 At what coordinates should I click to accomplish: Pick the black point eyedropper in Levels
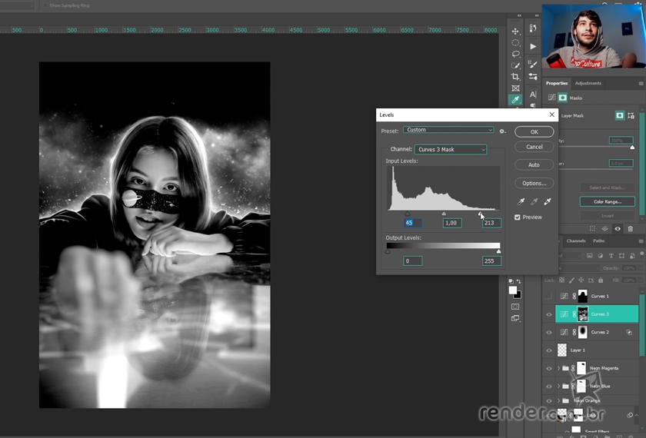click(521, 201)
